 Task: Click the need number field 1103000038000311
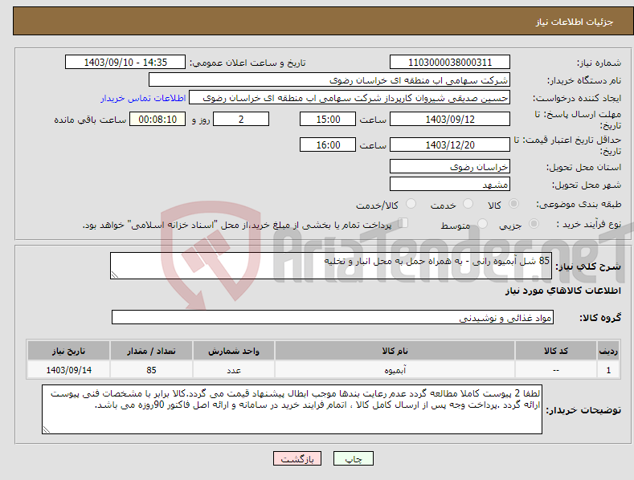[x=450, y=63]
